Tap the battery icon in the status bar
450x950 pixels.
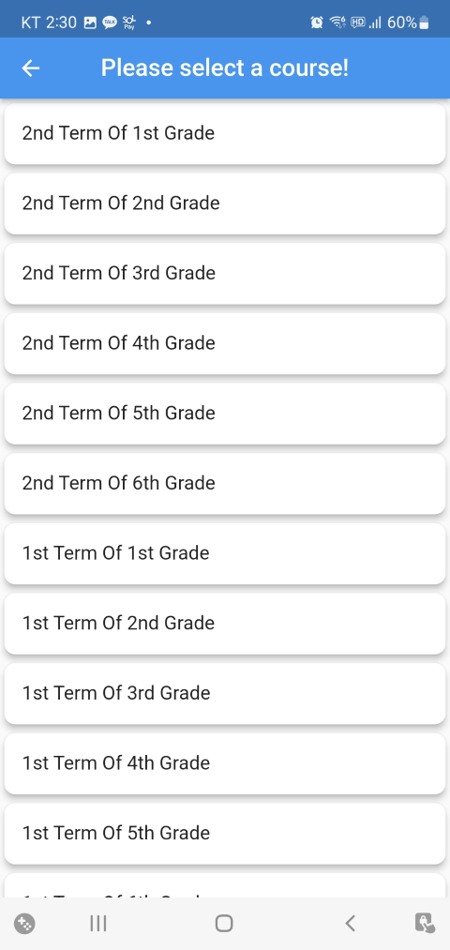coord(424,23)
